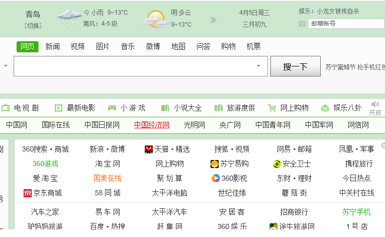The height and width of the screenshot is (237, 385).
Task: Click the sunny cloudy weather icon for tomorrow
Action: point(155,19)
